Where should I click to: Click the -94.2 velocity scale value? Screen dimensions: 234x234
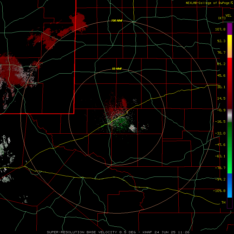[x=220, y=179]
